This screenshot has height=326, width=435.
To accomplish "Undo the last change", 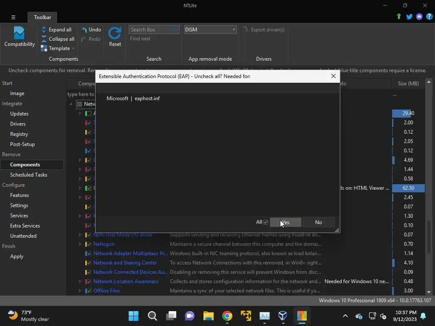I will click(x=91, y=30).
